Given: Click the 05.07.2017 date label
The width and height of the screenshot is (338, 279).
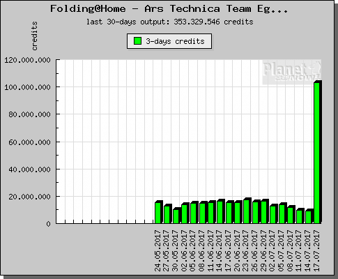Looking at the screenshot, I should (x=282, y=250).
